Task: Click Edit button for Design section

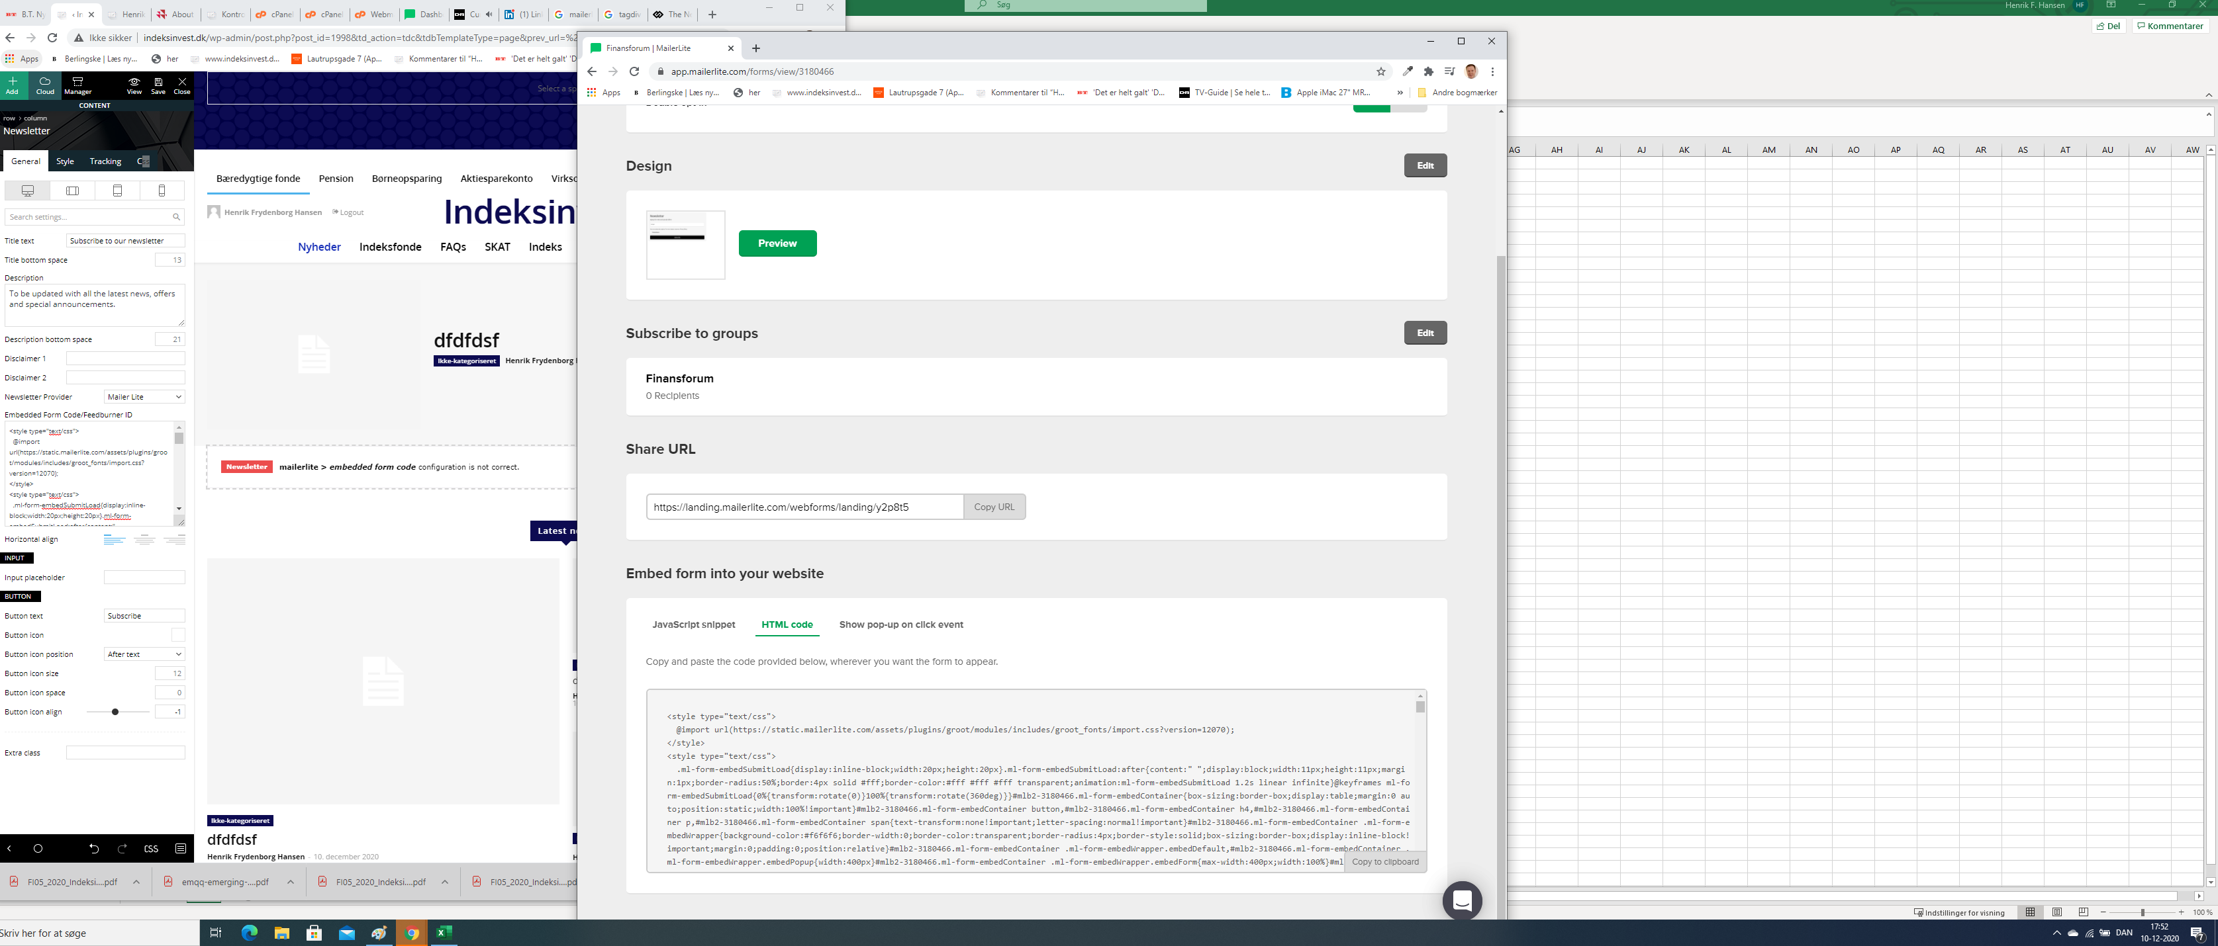Action: 1425,165
